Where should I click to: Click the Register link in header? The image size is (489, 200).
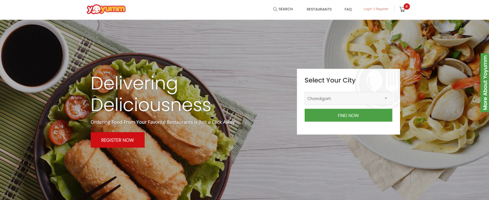click(382, 9)
